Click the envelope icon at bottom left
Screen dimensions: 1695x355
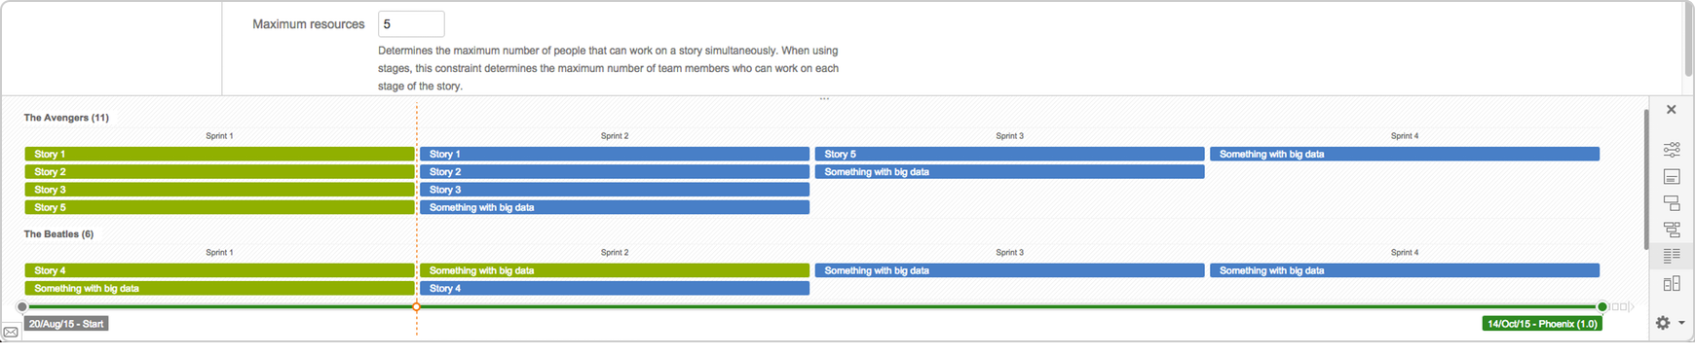coord(11,333)
